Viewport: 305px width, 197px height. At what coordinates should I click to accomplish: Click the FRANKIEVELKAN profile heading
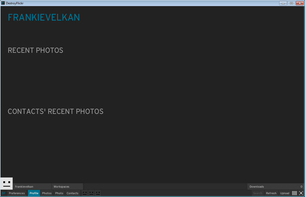[44, 17]
